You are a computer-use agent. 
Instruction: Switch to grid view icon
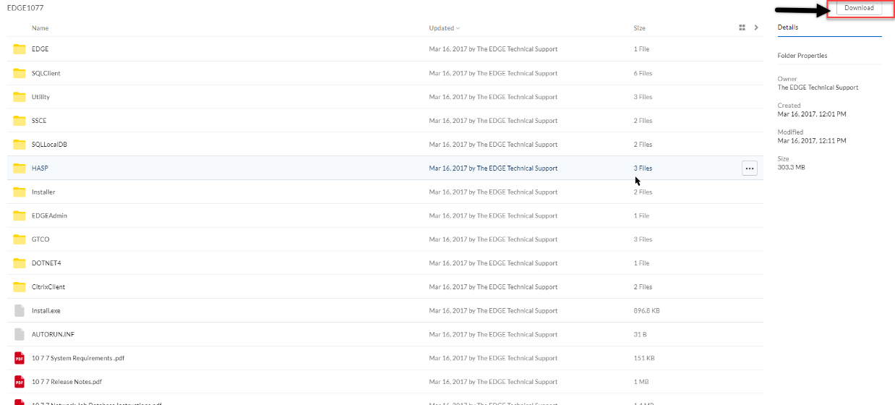(742, 28)
